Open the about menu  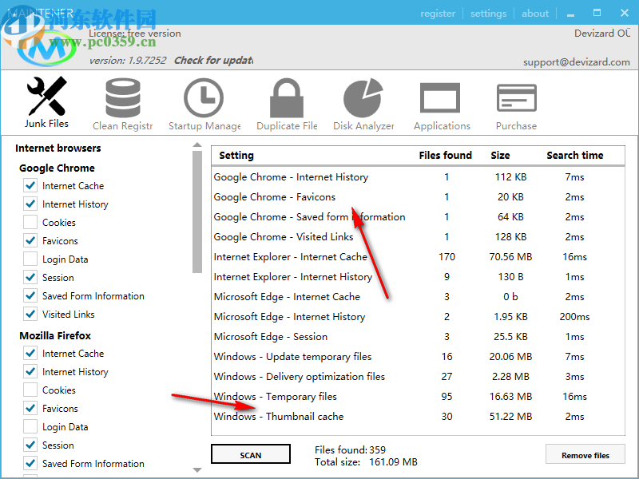[x=535, y=14]
